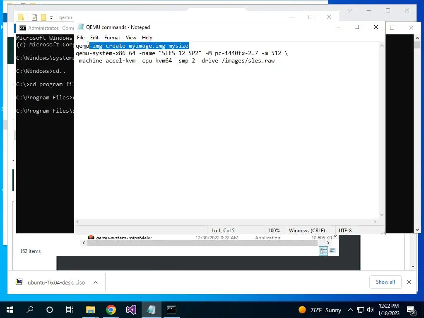The image size is (424, 318).
Task: Click the qemu-system-mips64elw file icon
Action: [x=91, y=237]
